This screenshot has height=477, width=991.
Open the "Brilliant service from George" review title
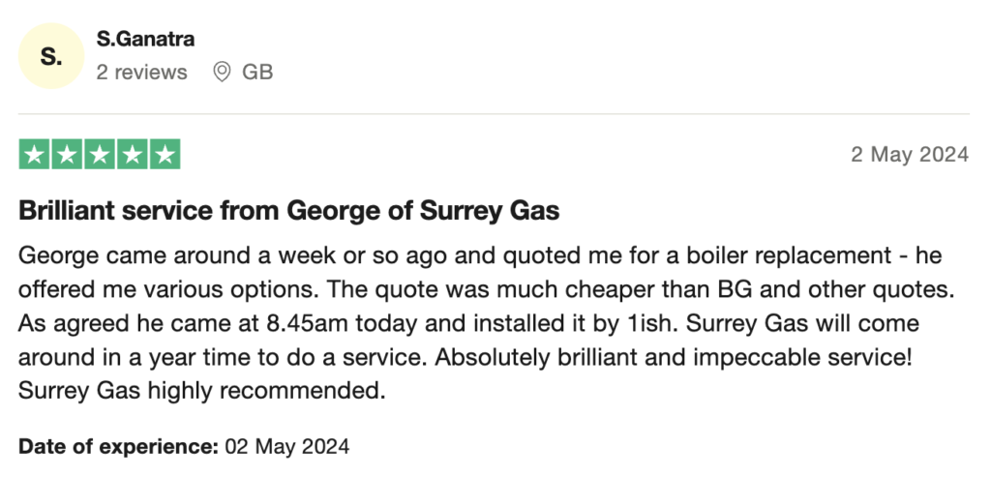(289, 210)
